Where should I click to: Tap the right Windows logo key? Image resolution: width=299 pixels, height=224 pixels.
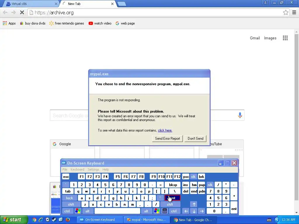click(x=157, y=211)
